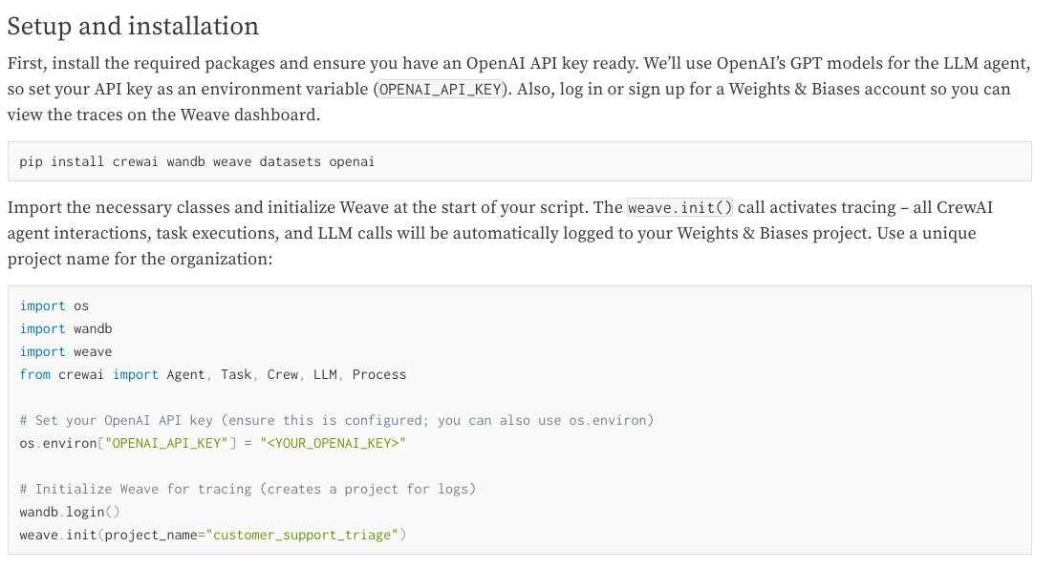Click the 'import os' code line

pos(54,305)
